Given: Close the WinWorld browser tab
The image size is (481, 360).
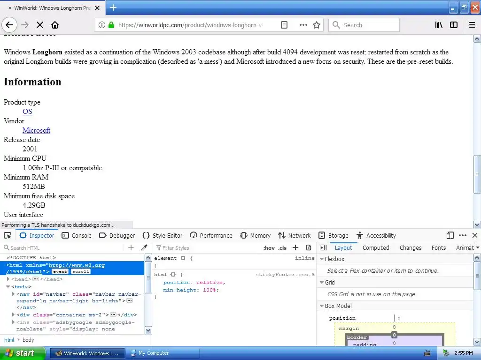Looking at the screenshot, I should pos(97,8).
